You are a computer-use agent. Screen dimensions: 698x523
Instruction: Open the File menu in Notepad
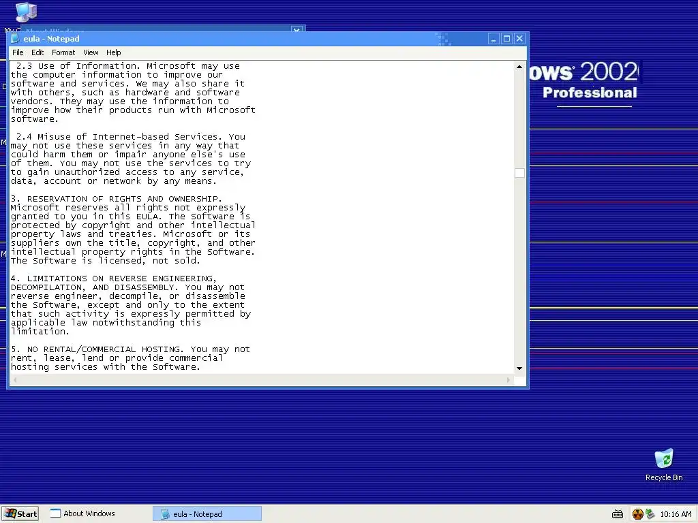click(x=18, y=52)
